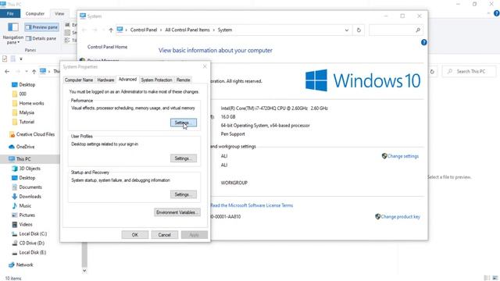
Task: Switch to Computer Name tab
Action: (x=79, y=80)
